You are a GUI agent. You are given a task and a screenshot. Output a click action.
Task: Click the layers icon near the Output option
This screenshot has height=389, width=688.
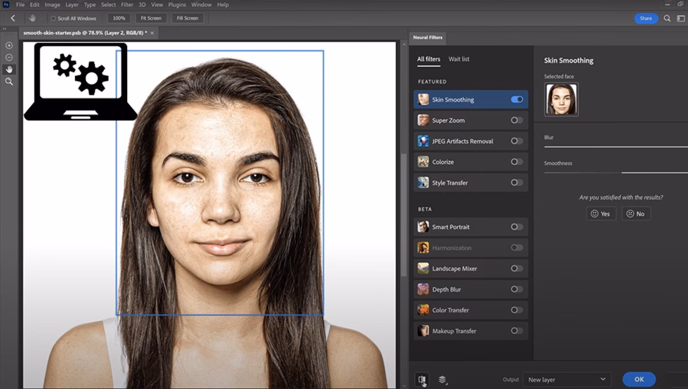tap(443, 379)
